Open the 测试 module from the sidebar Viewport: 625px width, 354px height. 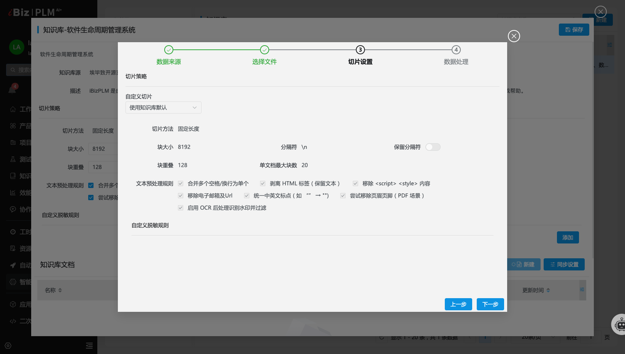[x=13, y=159]
